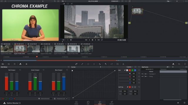
Task: Open the Qualifier eyedropper palette
Action: [82, 64]
